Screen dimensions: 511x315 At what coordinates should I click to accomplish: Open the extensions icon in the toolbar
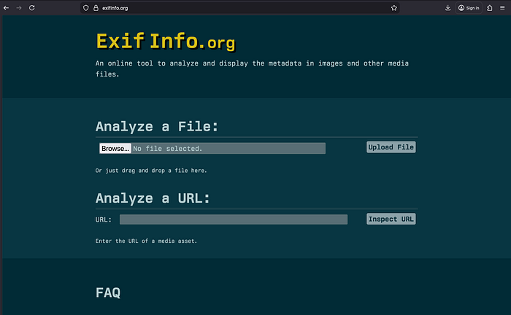pos(490,8)
